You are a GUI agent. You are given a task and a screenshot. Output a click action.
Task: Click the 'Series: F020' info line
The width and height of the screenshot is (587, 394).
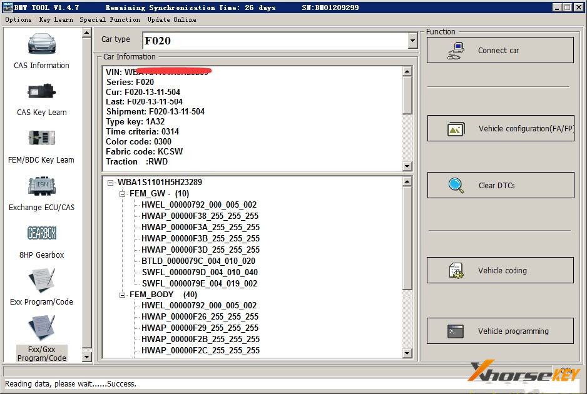tap(130, 82)
